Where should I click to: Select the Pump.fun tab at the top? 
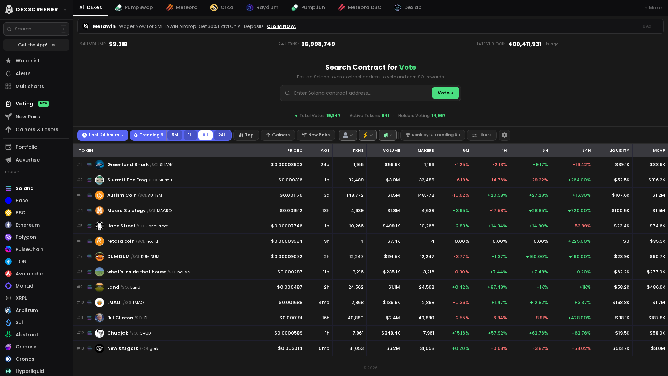(308, 7)
